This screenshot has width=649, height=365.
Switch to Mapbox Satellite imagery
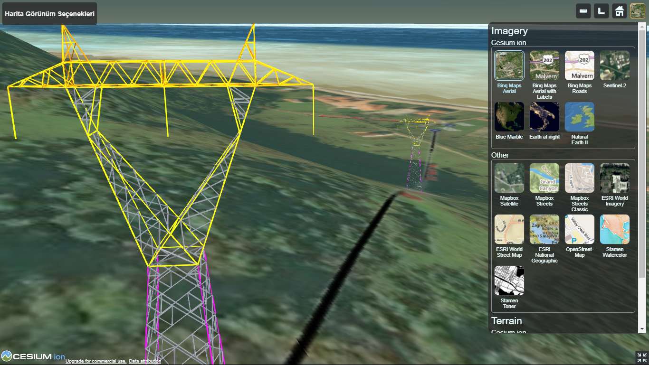coord(509,185)
